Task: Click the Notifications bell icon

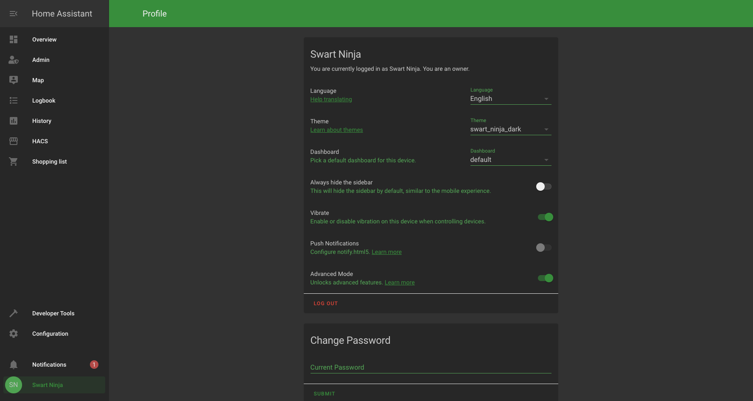Action: [x=14, y=365]
